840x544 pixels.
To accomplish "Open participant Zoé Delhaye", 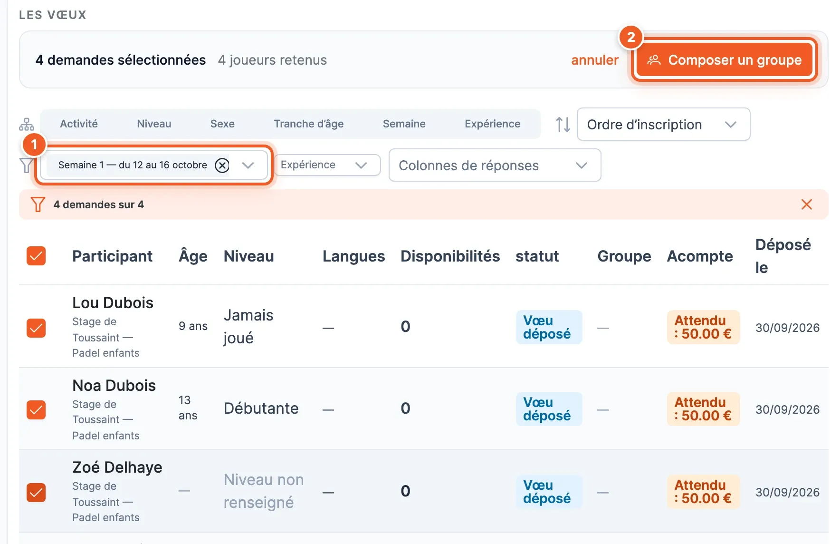I will point(117,467).
